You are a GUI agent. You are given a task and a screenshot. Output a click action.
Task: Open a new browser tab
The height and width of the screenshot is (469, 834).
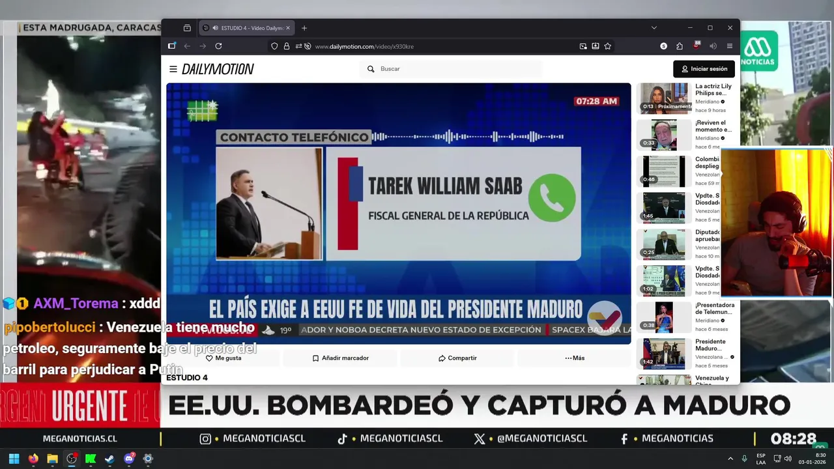(304, 28)
